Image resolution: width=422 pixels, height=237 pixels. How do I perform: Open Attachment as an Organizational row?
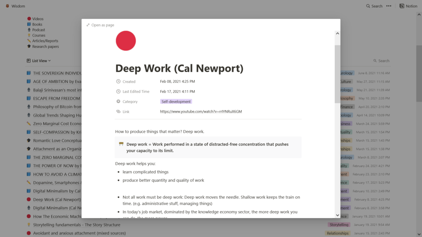pyautogui.click(x=57, y=149)
